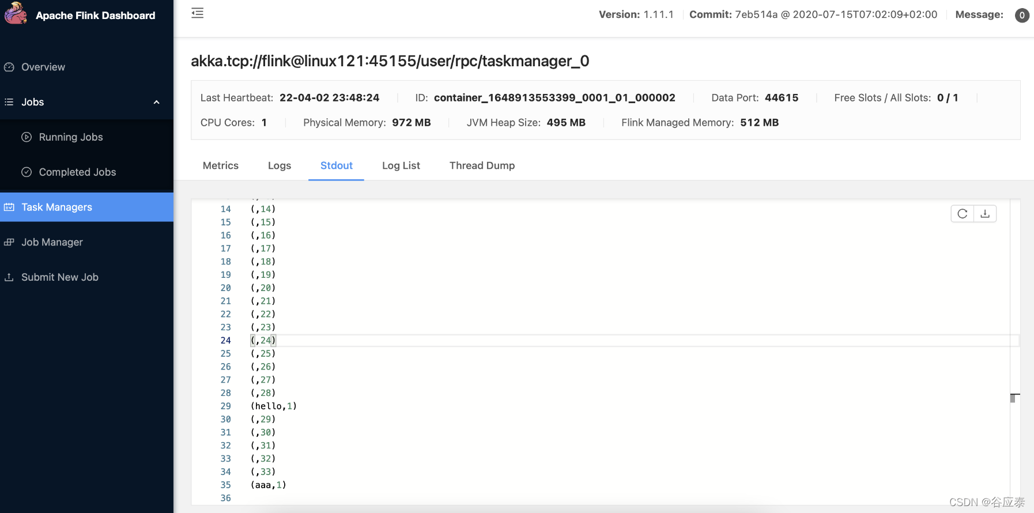Go to Completed Jobs
This screenshot has width=1034, height=513.
(x=86, y=172)
